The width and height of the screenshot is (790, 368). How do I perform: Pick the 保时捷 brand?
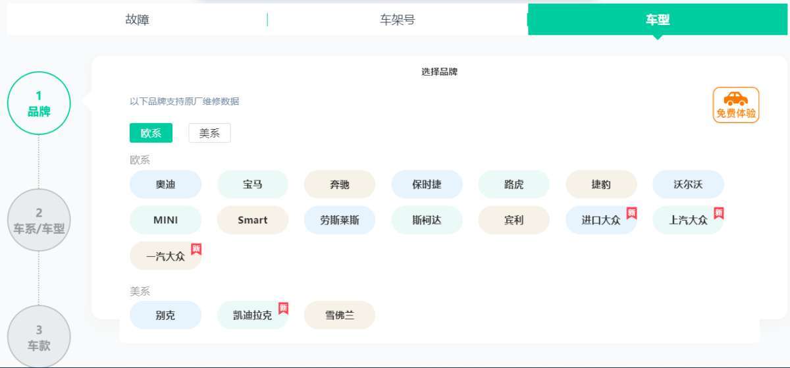tap(427, 184)
